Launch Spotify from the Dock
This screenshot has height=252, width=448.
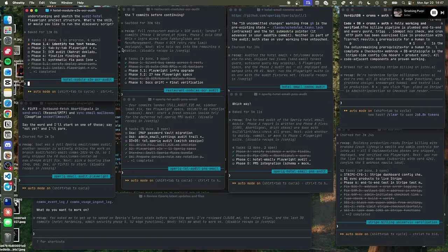coord(8,62)
